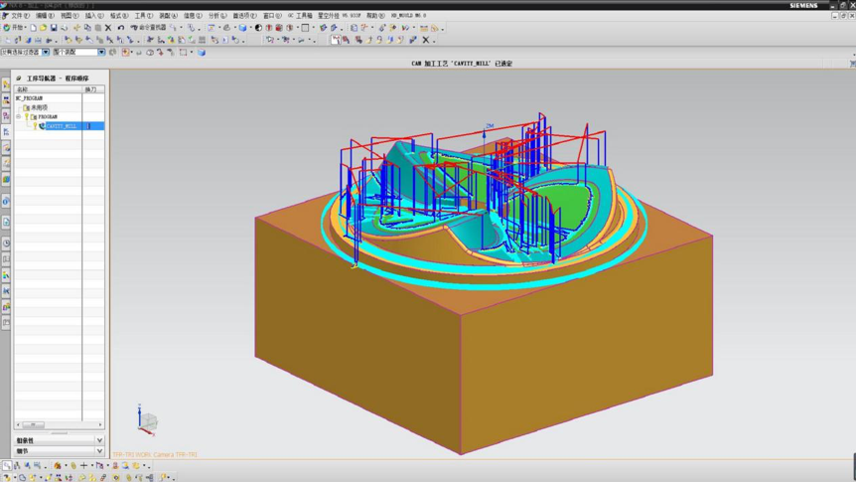Open the selection filter dropdown

click(46, 52)
